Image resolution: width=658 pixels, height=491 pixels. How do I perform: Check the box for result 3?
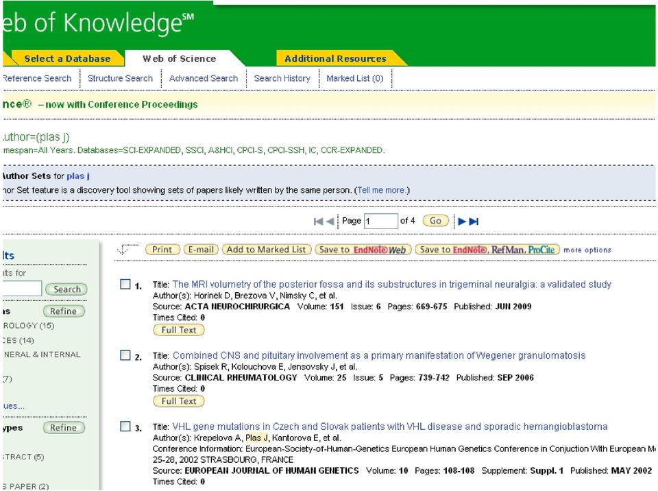coord(125,427)
